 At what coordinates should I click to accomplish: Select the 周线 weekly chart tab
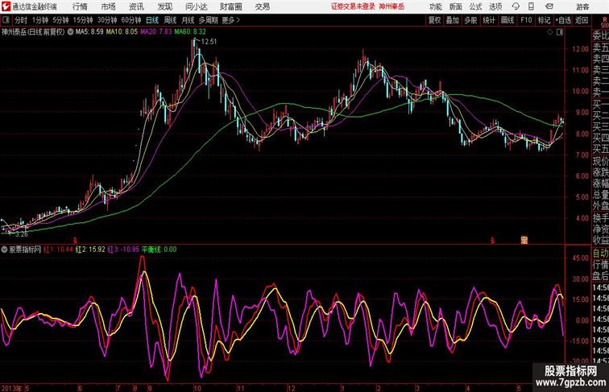[x=170, y=20]
